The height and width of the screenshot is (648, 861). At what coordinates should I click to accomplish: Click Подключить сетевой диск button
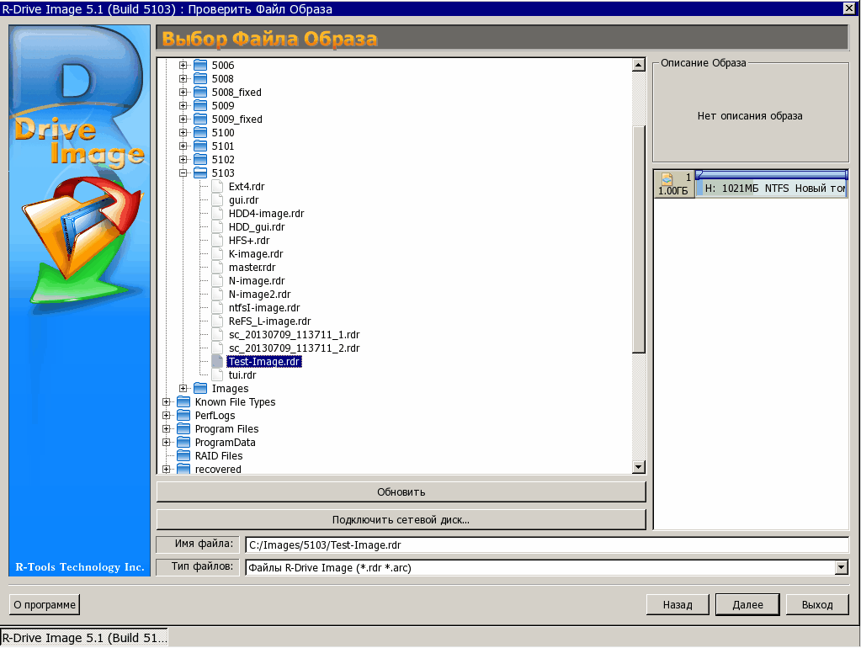[x=401, y=519]
